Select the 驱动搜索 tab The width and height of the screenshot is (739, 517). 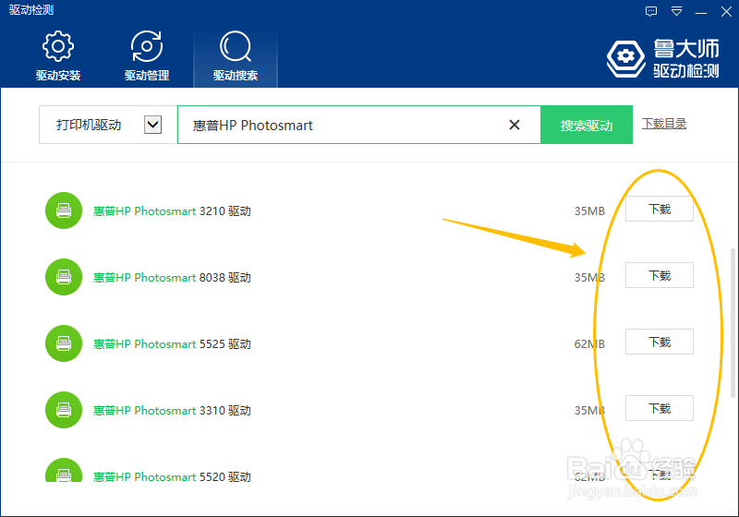(x=236, y=56)
